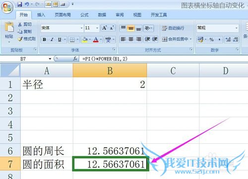The height and width of the screenshot is (179, 248).
Task: Decrease decimal places
Action: click(236, 40)
